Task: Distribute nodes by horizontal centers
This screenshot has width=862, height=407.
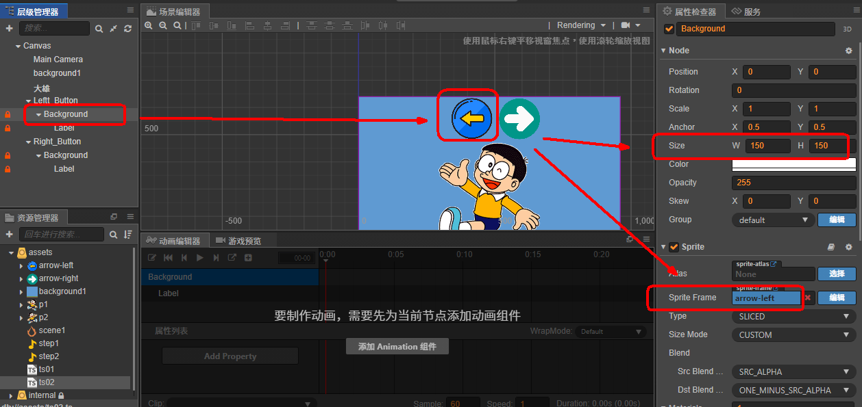Action: click(383, 25)
